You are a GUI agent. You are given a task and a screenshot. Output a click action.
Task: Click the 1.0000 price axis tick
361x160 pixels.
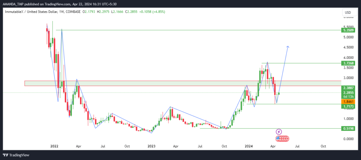pos(348,119)
